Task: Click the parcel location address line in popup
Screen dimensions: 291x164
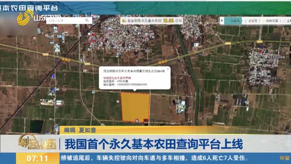Action: 134,71
